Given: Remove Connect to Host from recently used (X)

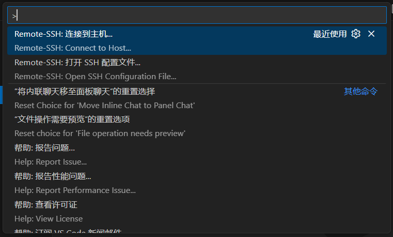Looking at the screenshot, I should pos(371,34).
